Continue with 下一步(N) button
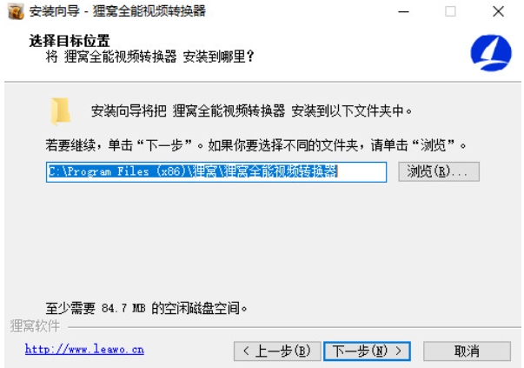 [367, 351]
